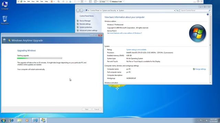Open Advanced system settings link
The width and height of the screenshot is (220, 123).
[x=88, y=30]
